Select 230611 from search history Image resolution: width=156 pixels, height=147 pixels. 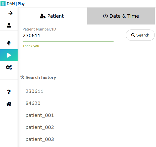34,91
